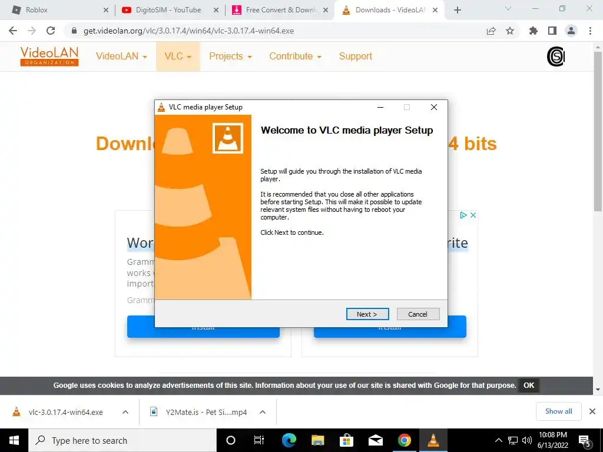Open File Explorer from taskbar
This screenshot has height=452, width=603.
[x=317, y=440]
